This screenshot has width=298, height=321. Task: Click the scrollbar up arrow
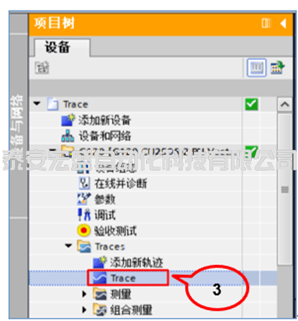coord(285,105)
